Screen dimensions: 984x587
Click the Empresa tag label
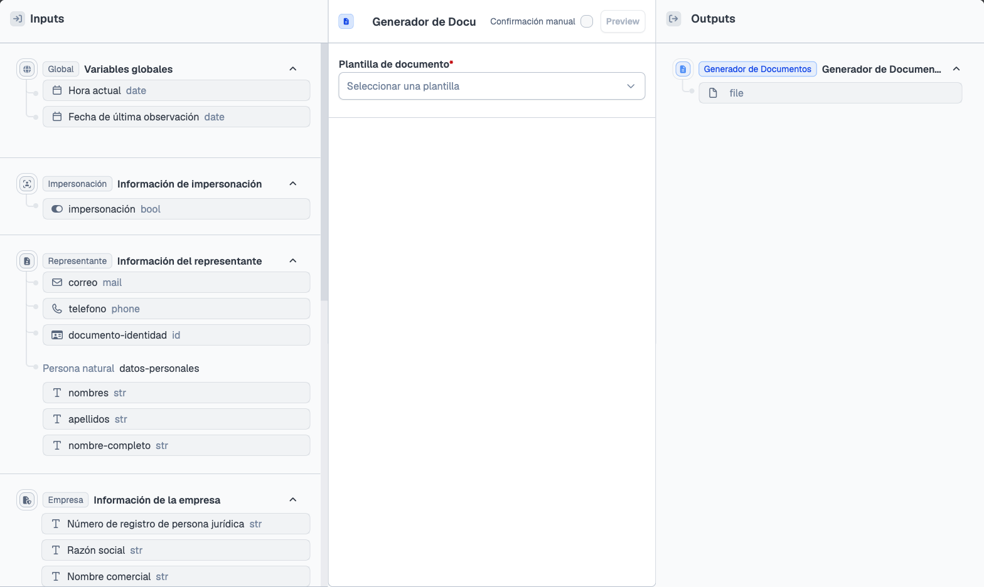(65, 500)
